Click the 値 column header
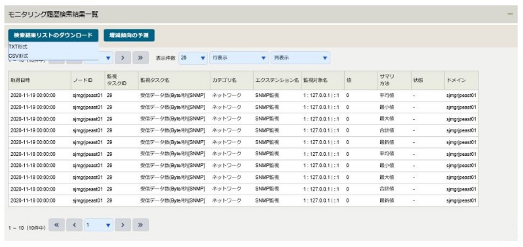Image resolution: width=523 pixels, height=247 pixels. coord(361,81)
